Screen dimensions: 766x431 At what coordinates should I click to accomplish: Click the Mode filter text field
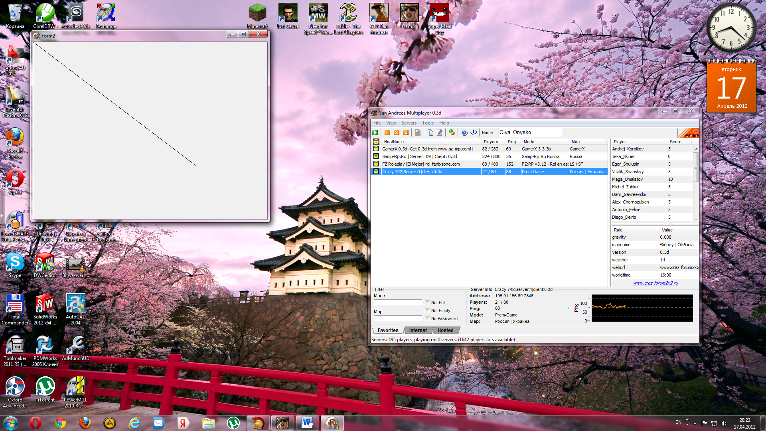(398, 302)
